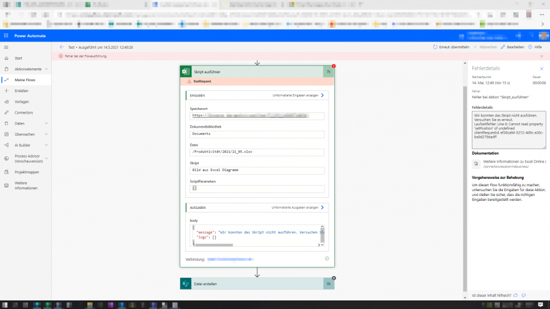Click the Skript field 'Bild aus Excel Diagramm'

pos(257,170)
